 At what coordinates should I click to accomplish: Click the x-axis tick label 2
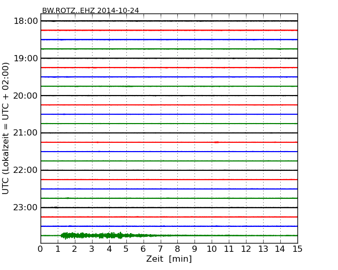[75, 249]
